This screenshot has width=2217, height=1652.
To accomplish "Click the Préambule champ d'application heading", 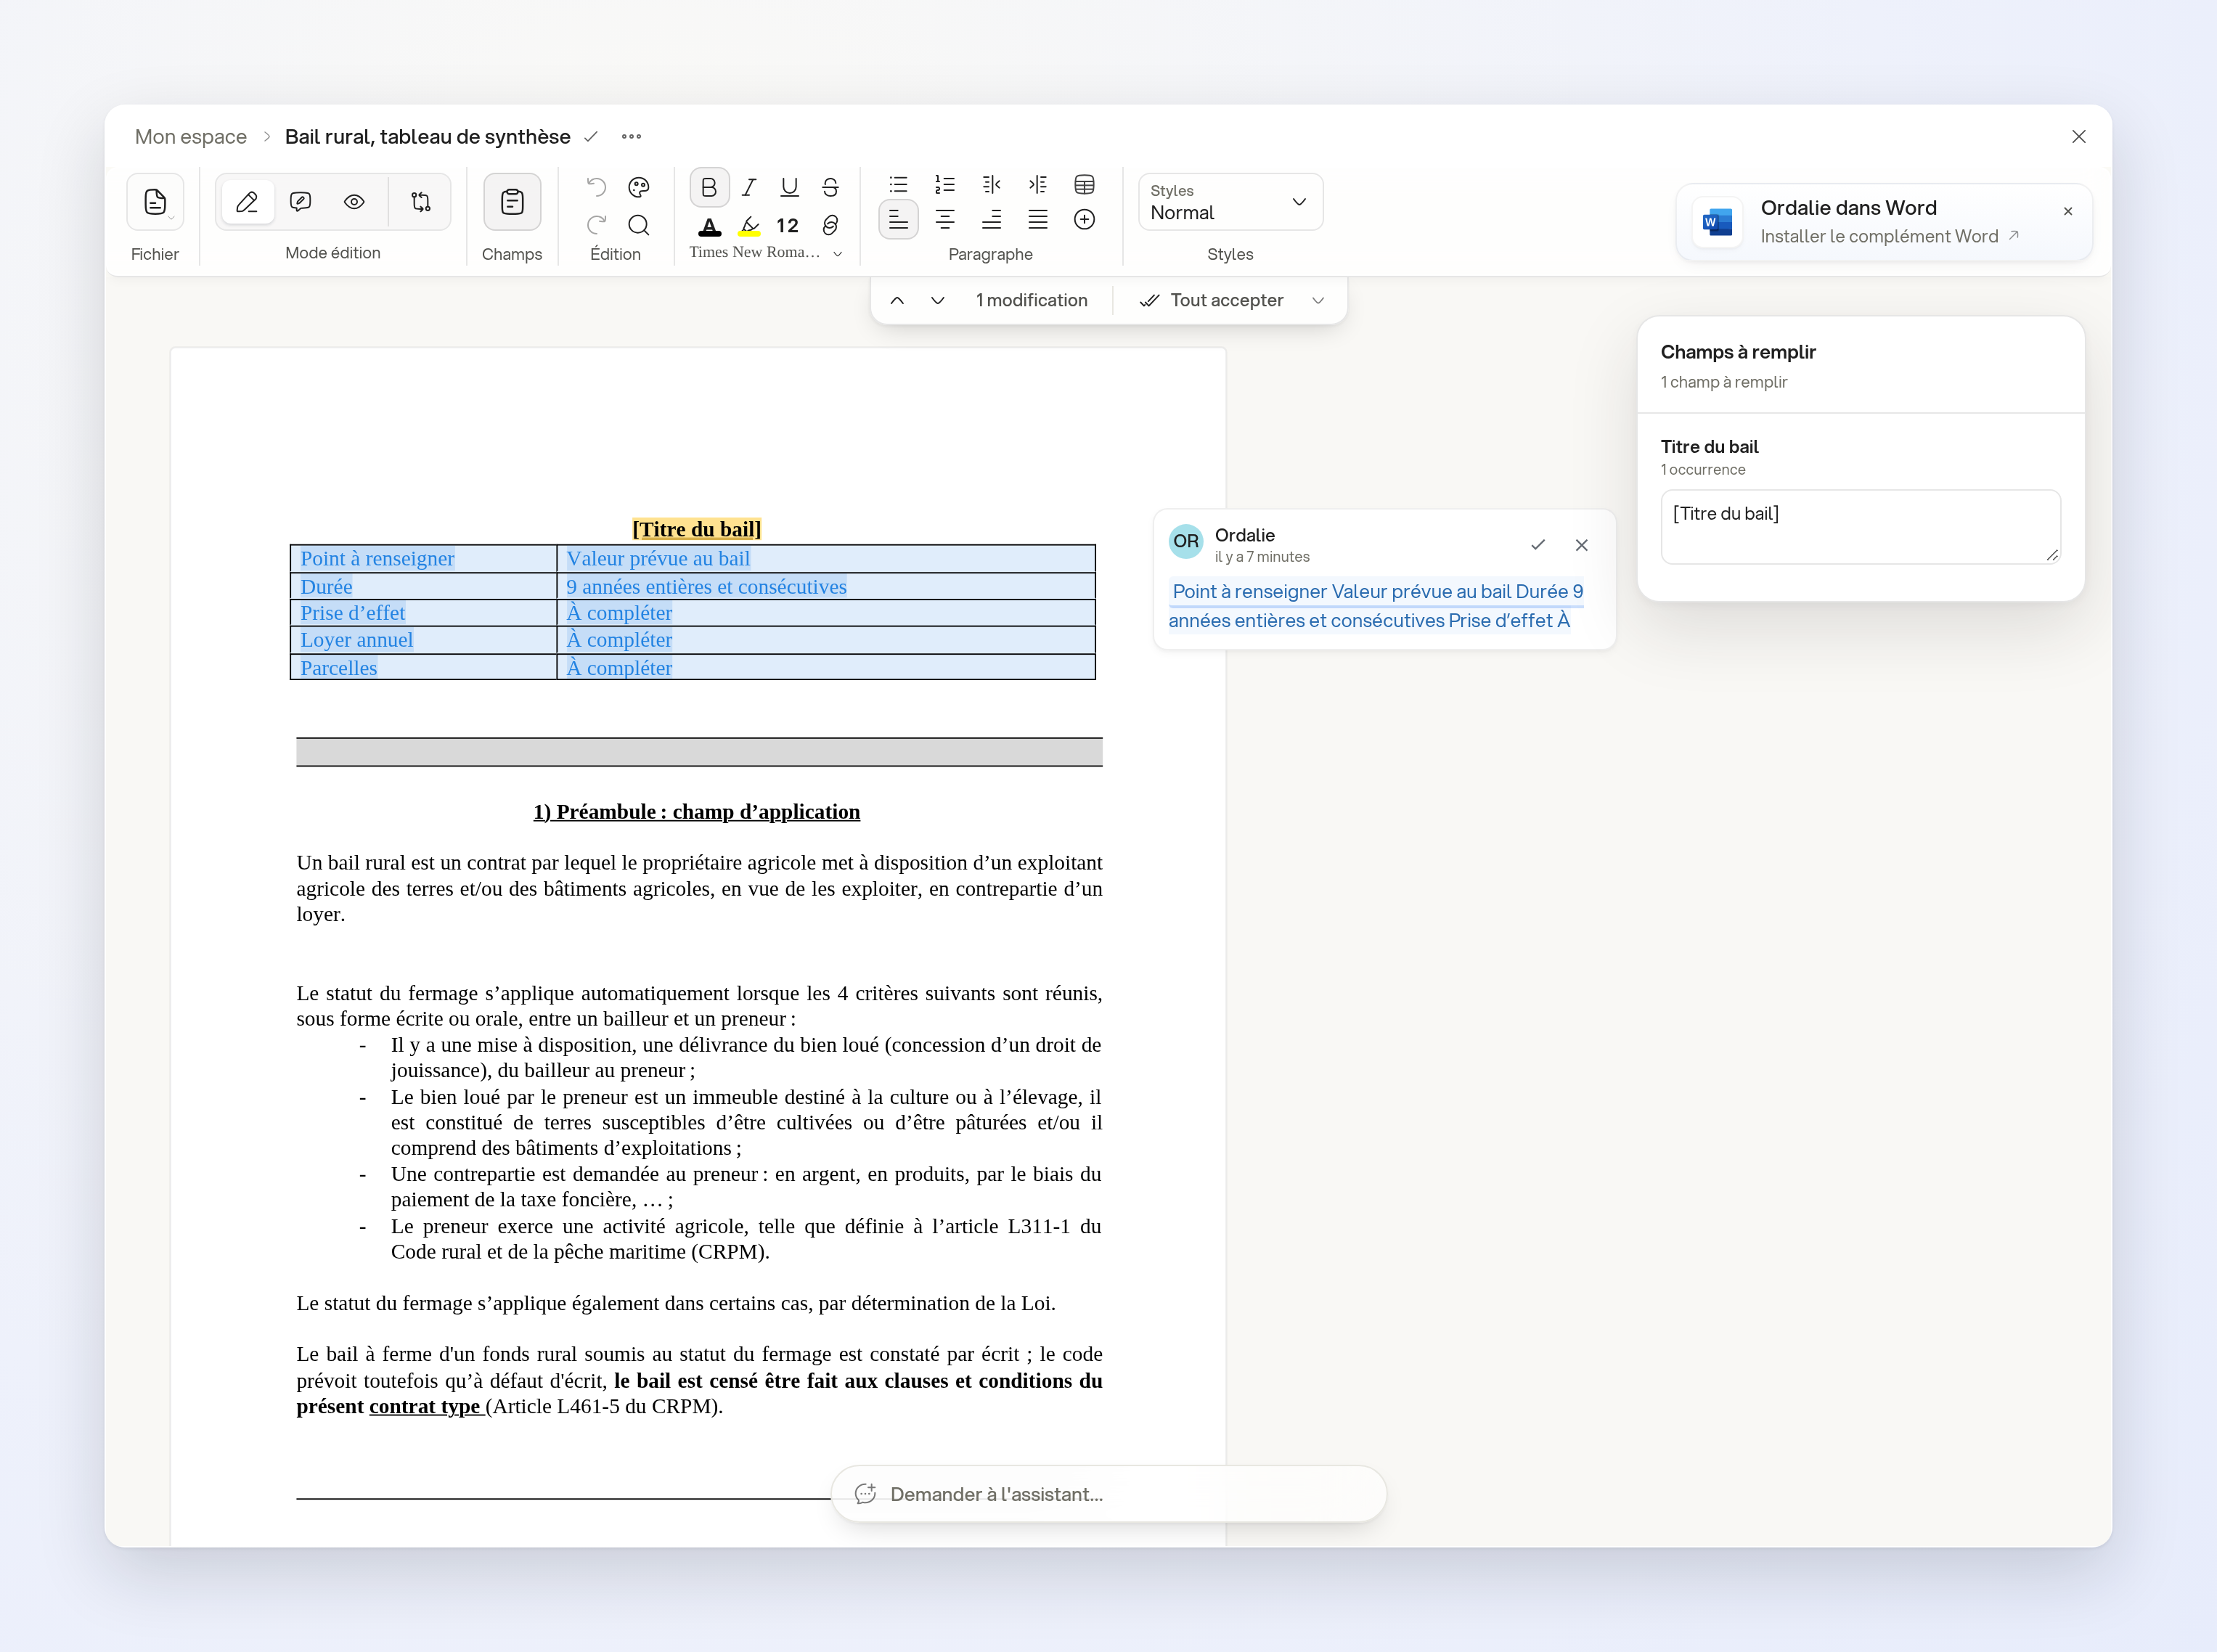I will (696, 812).
